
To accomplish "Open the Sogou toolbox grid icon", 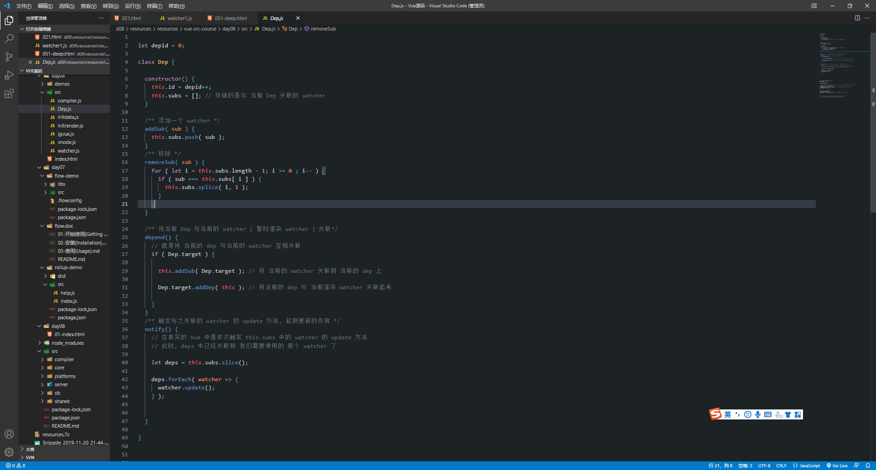I will coord(798,414).
